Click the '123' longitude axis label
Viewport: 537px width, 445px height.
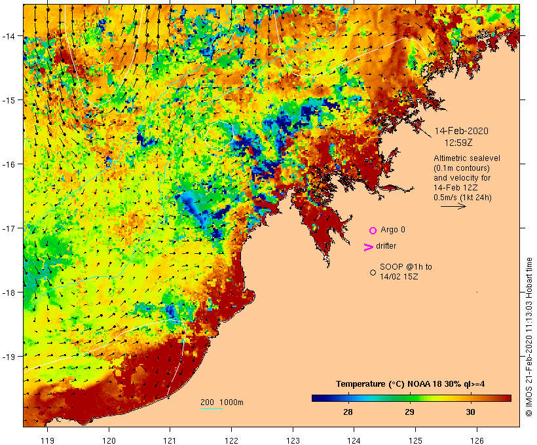tap(293, 440)
